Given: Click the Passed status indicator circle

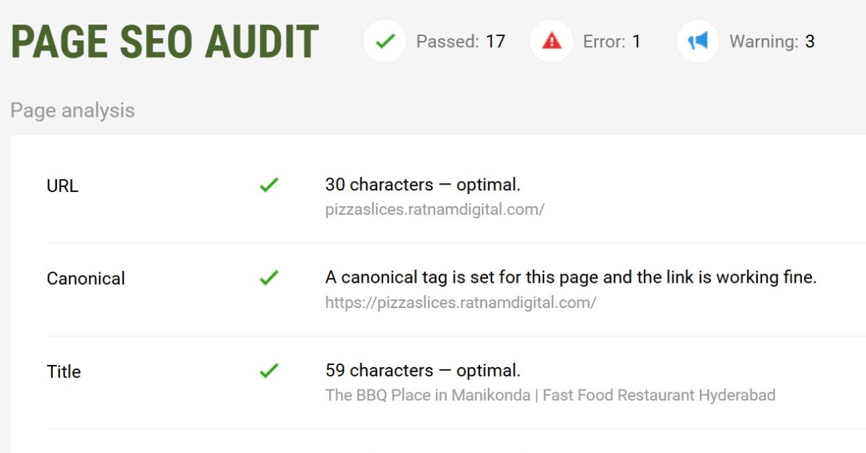Looking at the screenshot, I should pos(385,41).
